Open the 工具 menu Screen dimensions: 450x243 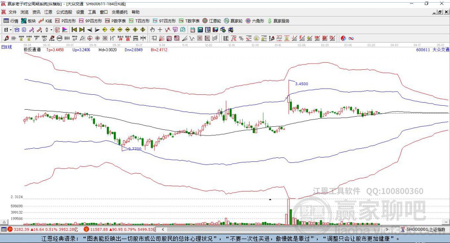(x=92, y=12)
